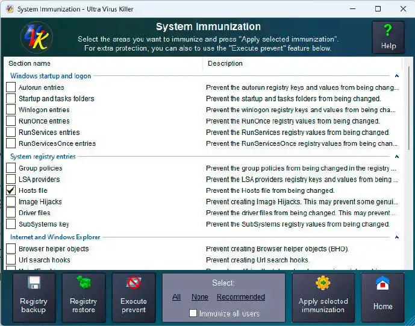Click 'Prevent the RunOnce registry values' description
The image size is (415, 326).
[293, 121]
